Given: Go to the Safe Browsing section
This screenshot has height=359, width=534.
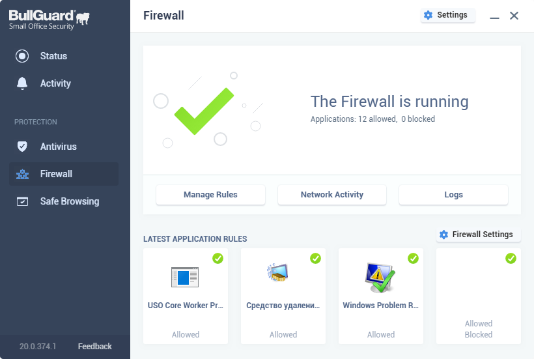Looking at the screenshot, I should 69,201.
